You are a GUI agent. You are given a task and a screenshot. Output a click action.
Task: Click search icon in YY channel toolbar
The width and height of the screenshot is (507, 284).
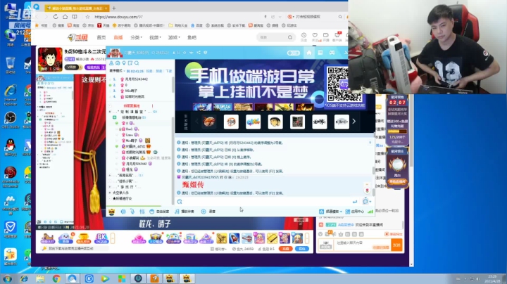pyautogui.click(x=137, y=63)
